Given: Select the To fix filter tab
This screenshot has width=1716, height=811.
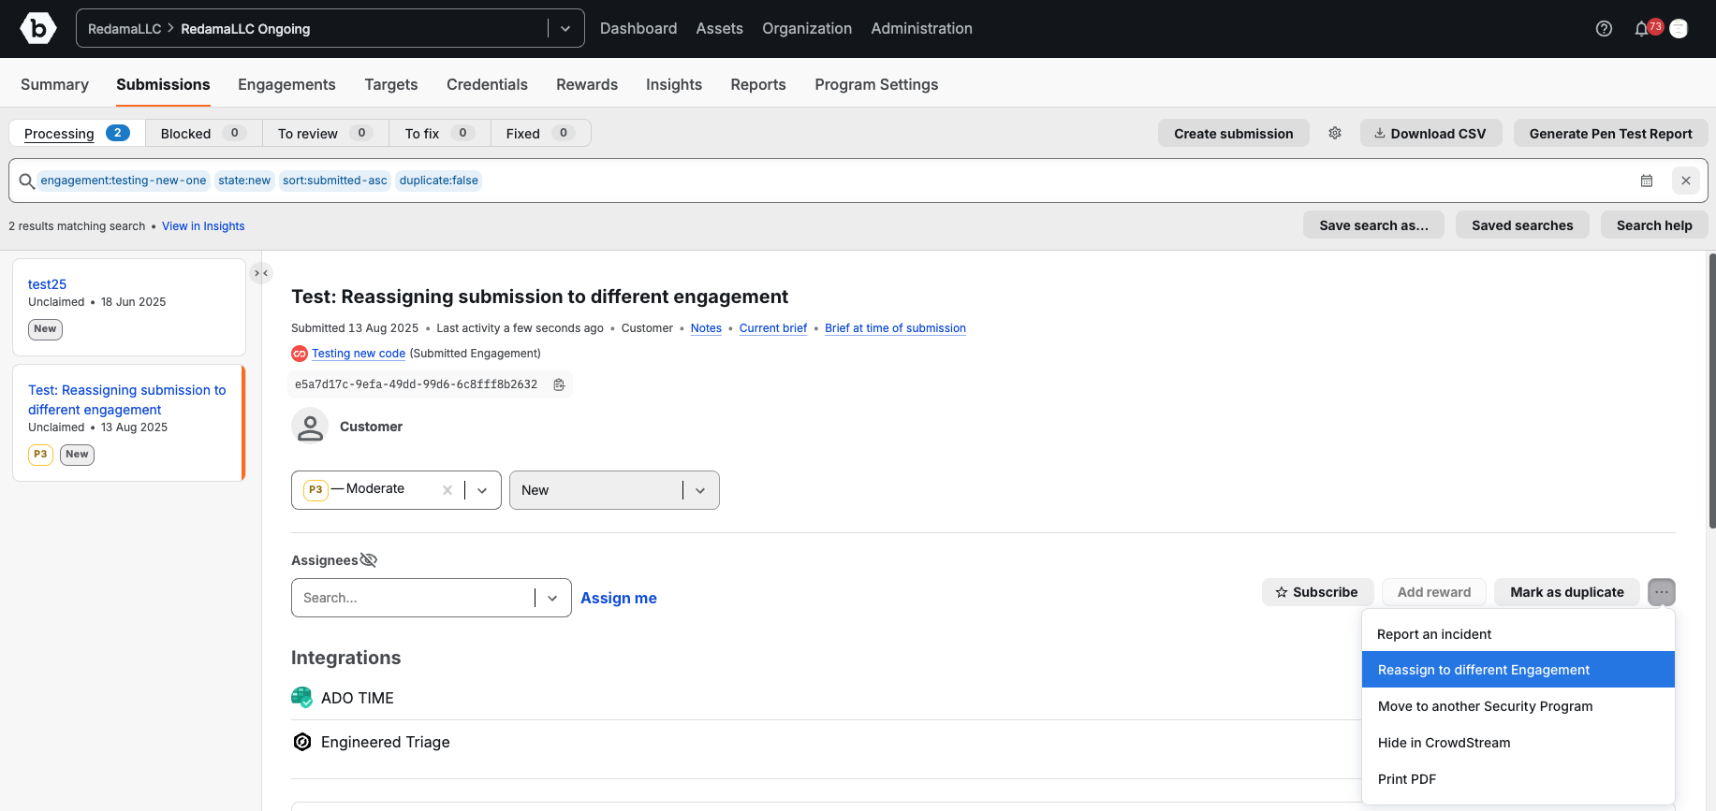Looking at the screenshot, I should coord(439,133).
